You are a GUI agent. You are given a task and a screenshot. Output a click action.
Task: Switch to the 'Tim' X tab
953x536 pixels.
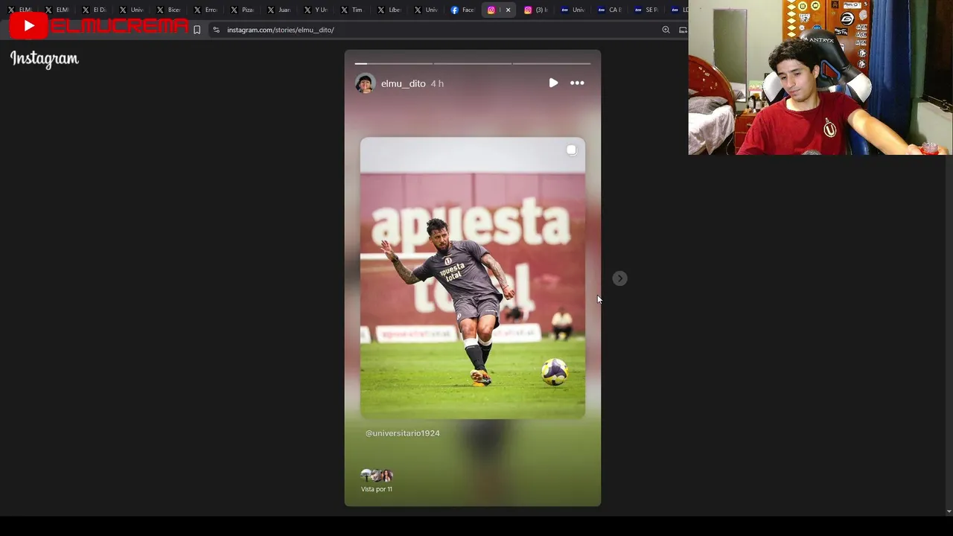pos(352,10)
